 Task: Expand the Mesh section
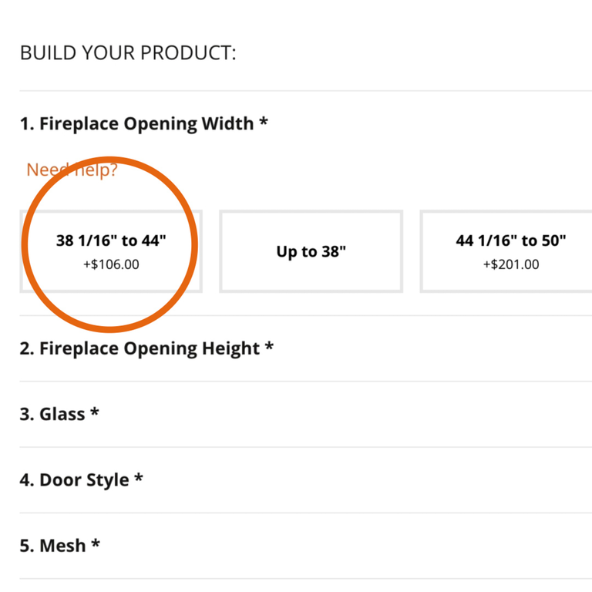click(x=52, y=545)
